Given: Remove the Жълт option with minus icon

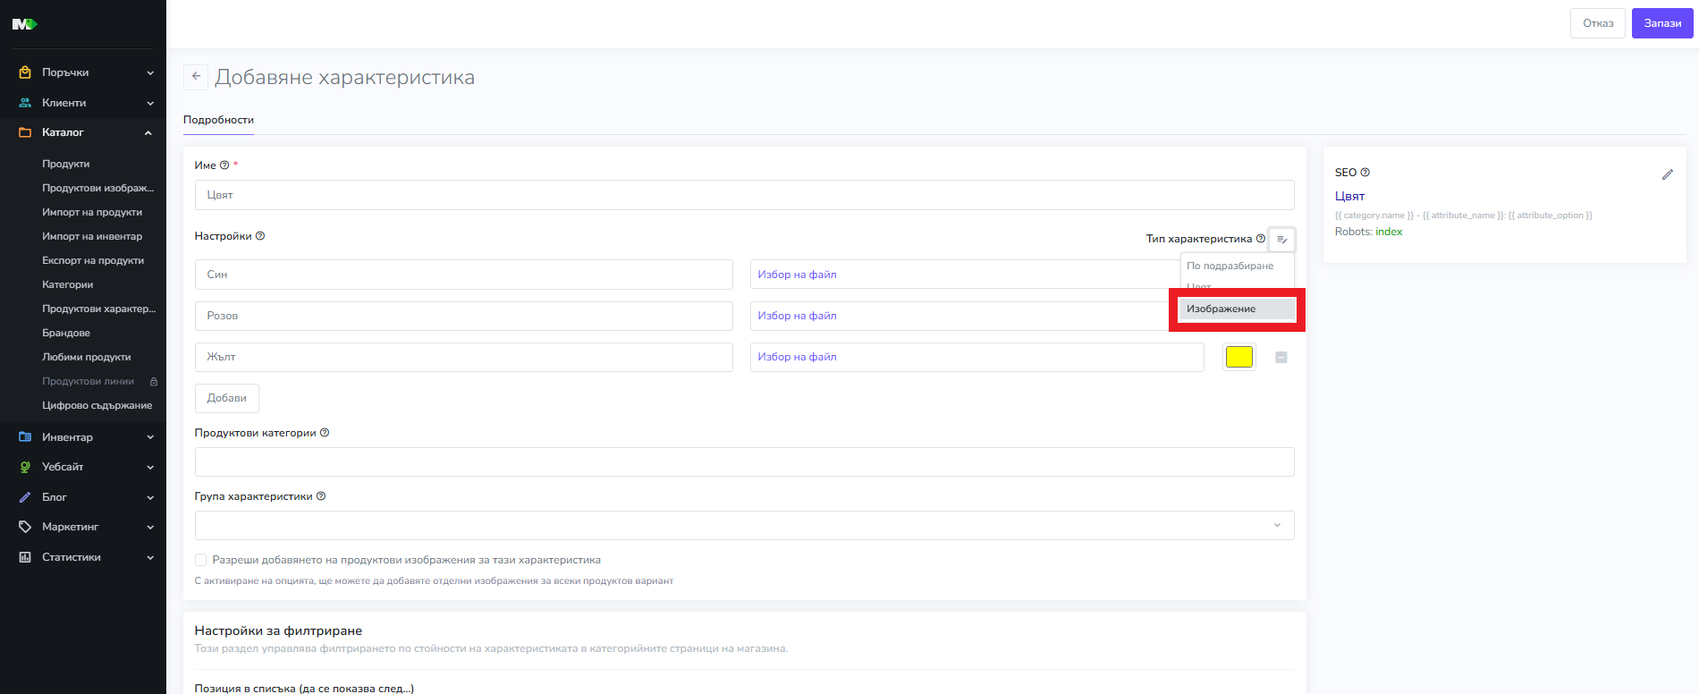Looking at the screenshot, I should tap(1281, 357).
